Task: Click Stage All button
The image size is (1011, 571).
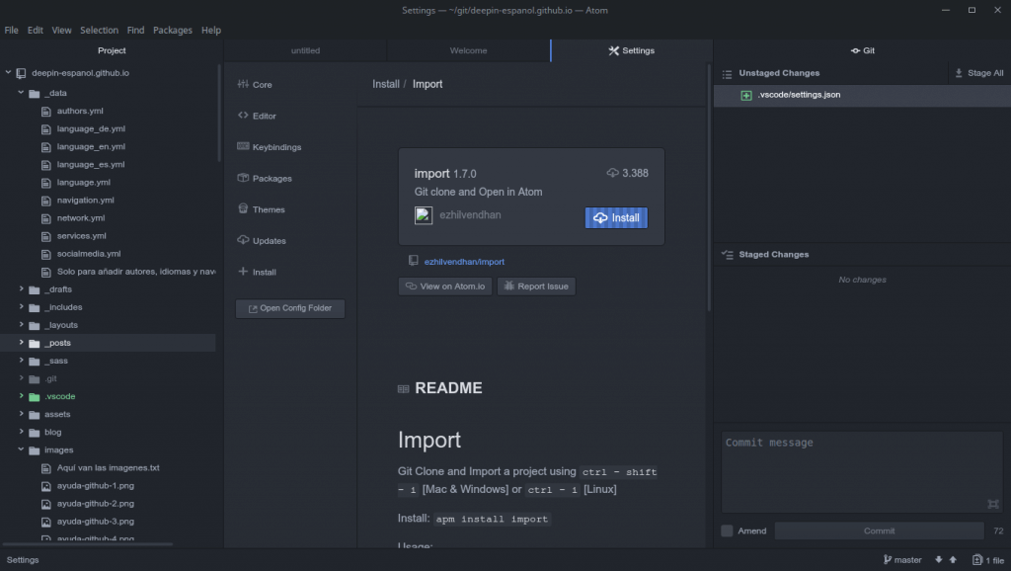Action: 978,73
